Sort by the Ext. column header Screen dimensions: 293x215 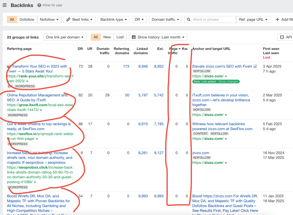point(160,49)
